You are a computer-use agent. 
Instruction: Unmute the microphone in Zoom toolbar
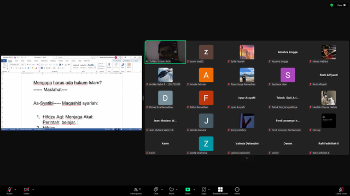[x=9, y=191]
